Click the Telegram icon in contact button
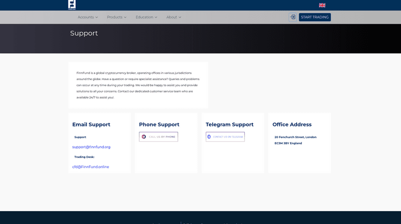Viewport: 401px width, 224px height. pyautogui.click(x=209, y=137)
